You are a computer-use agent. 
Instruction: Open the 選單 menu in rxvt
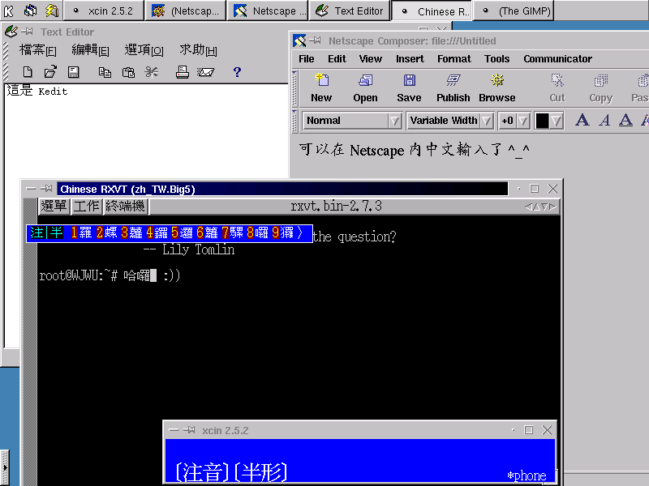tap(54, 207)
